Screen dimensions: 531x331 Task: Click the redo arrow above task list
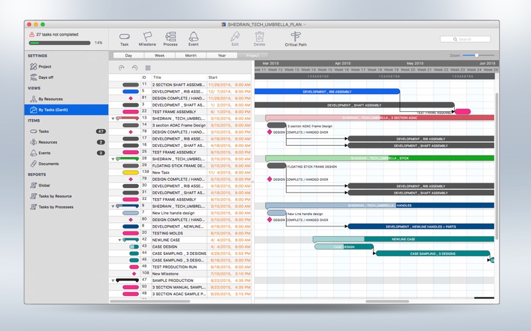click(x=135, y=68)
